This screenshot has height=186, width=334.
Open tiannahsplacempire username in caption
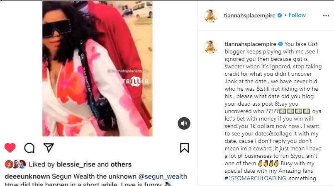pyautogui.click(x=250, y=44)
